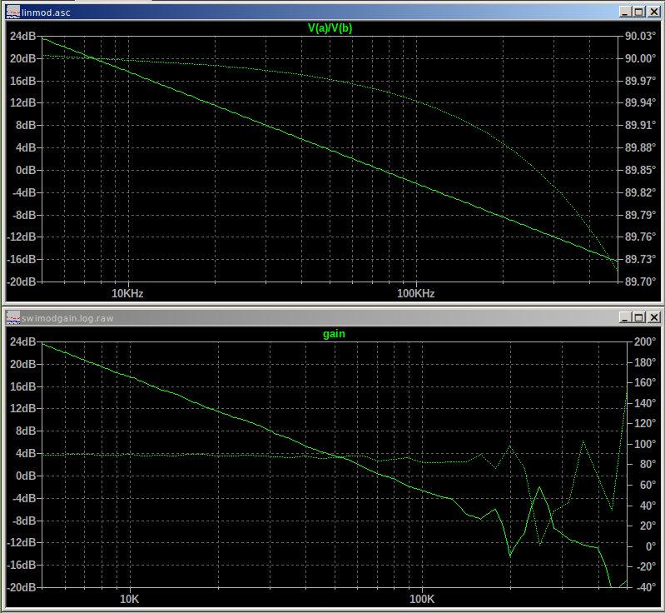Click the 12dB label in gain plot

pos(23,408)
